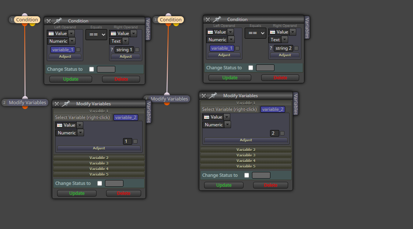413x229 pixels.
Task: Click yellow output connector on Condition node 3
Action: pos(176,24)
